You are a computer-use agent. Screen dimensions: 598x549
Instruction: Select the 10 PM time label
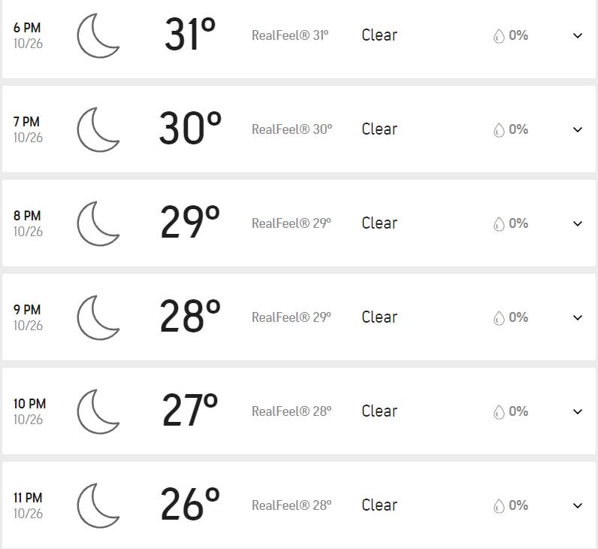click(29, 404)
